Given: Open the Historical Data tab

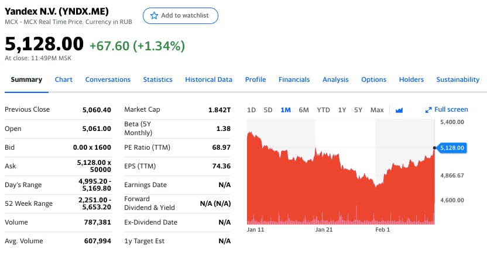Looking at the screenshot, I should (209, 80).
